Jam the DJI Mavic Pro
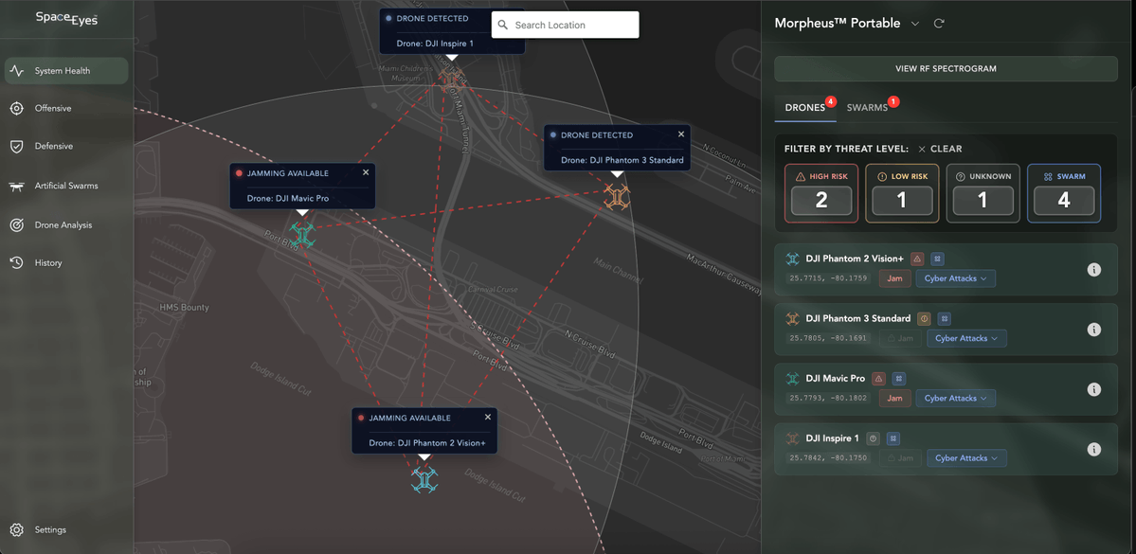Image resolution: width=1136 pixels, height=554 pixels. coord(894,399)
